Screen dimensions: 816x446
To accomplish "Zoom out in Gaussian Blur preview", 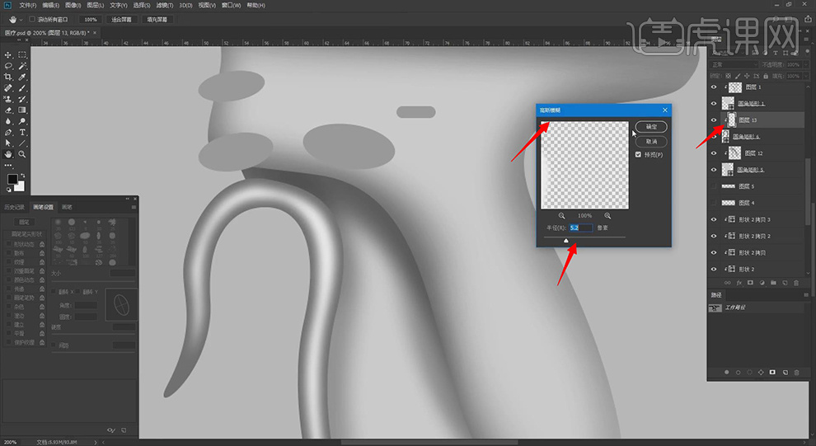I will coord(561,215).
